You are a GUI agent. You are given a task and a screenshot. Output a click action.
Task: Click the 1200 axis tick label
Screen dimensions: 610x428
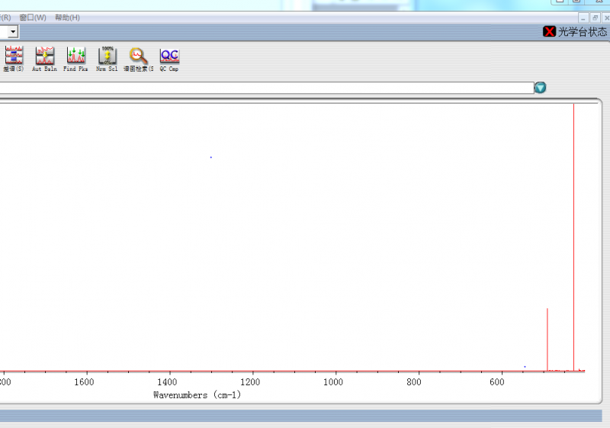pos(250,382)
